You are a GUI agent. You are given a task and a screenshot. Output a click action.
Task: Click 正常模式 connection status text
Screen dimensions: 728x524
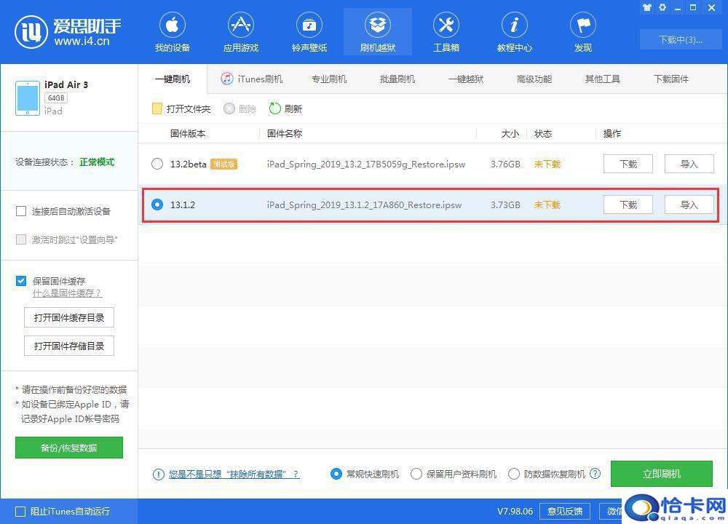pos(97,162)
